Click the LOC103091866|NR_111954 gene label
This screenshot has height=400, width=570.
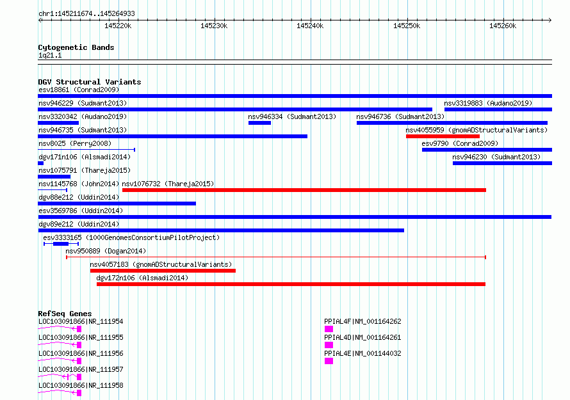[x=81, y=321]
